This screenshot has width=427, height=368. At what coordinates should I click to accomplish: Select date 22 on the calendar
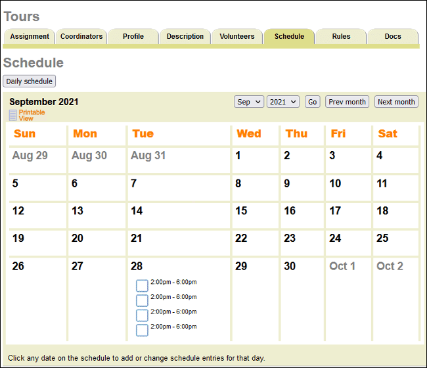[241, 238]
